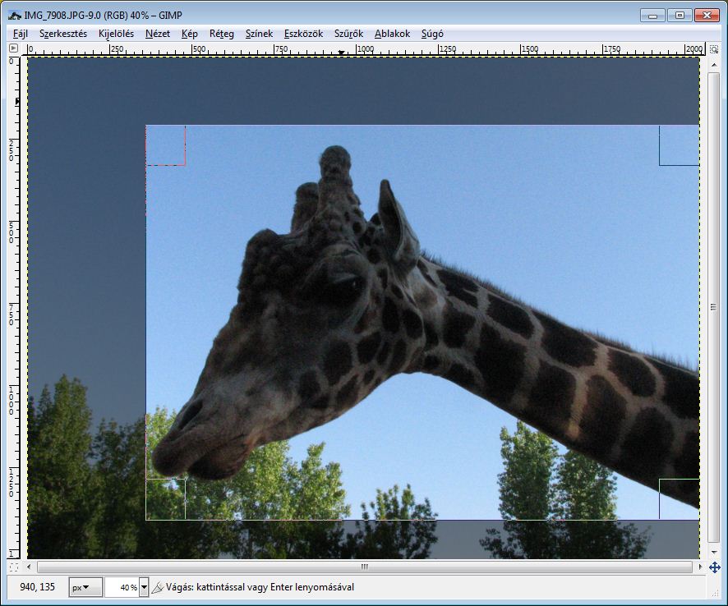Click the 'Vágás: kattintással vagy Enter' status text
Viewport: 728px width, 606px height.
pyautogui.click(x=260, y=587)
